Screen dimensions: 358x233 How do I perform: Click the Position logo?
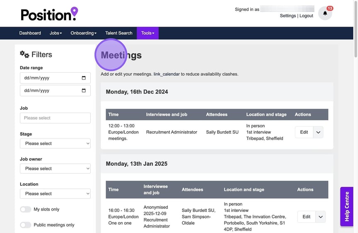click(49, 14)
